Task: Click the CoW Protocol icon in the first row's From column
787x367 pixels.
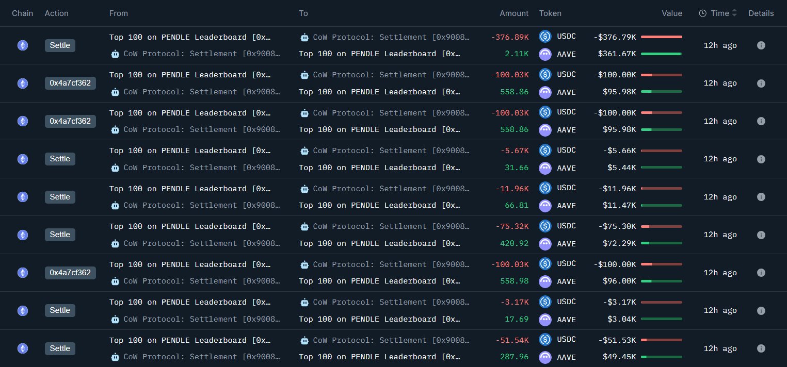Action: click(115, 54)
